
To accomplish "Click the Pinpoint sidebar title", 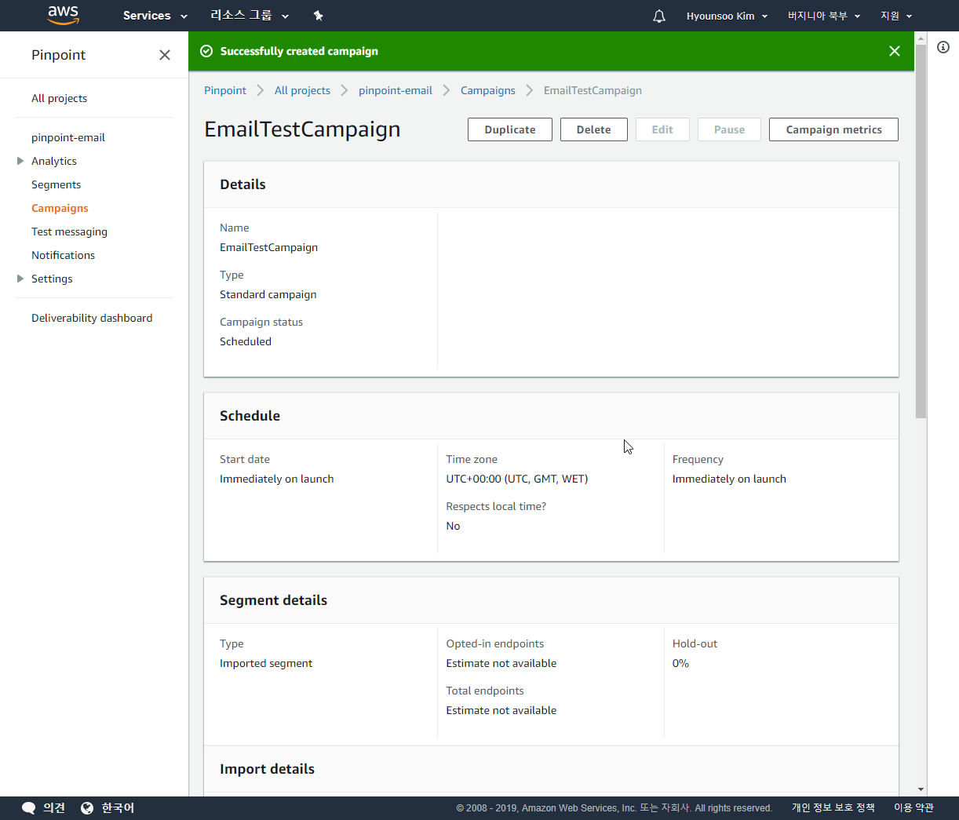I will point(59,55).
